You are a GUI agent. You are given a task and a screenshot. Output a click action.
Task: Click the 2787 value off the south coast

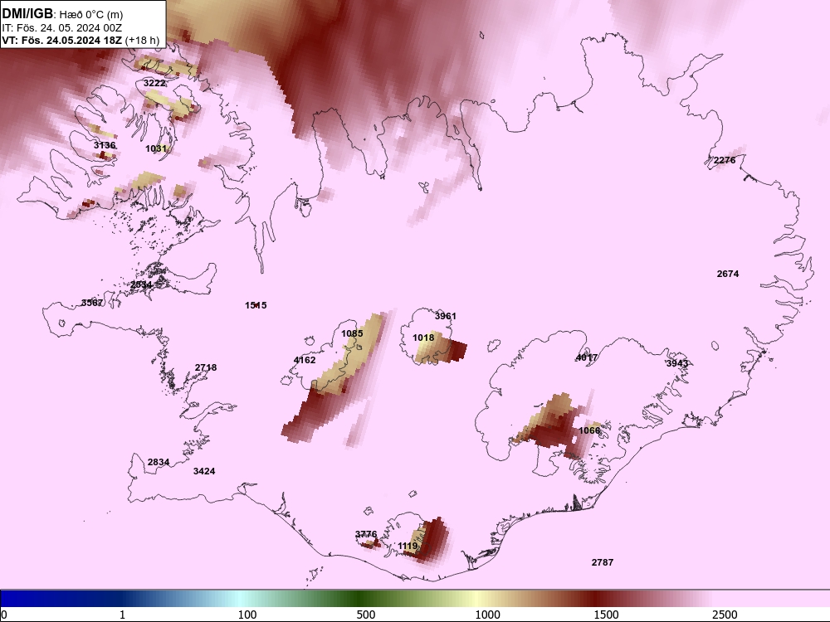603,562
